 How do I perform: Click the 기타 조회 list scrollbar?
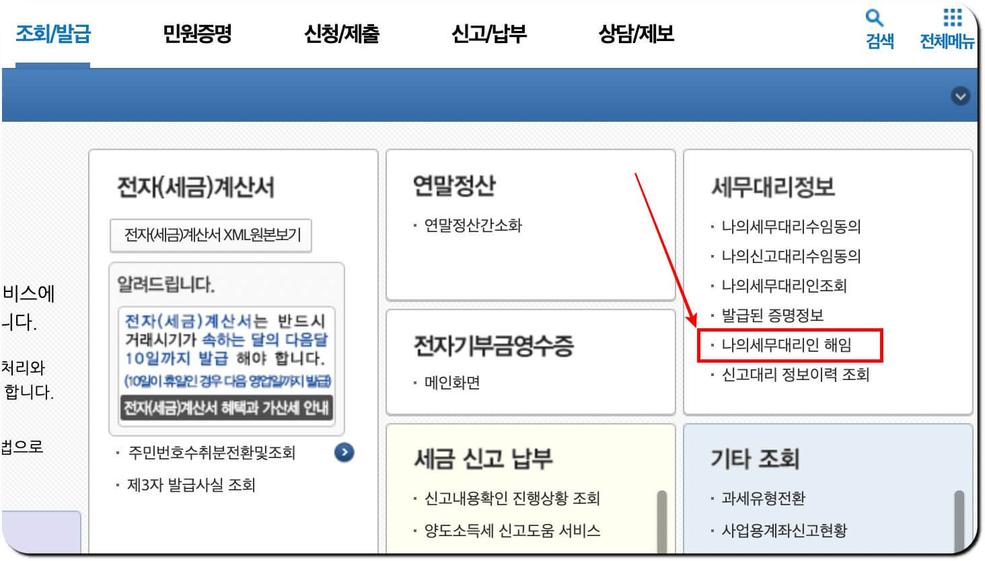click(x=959, y=522)
